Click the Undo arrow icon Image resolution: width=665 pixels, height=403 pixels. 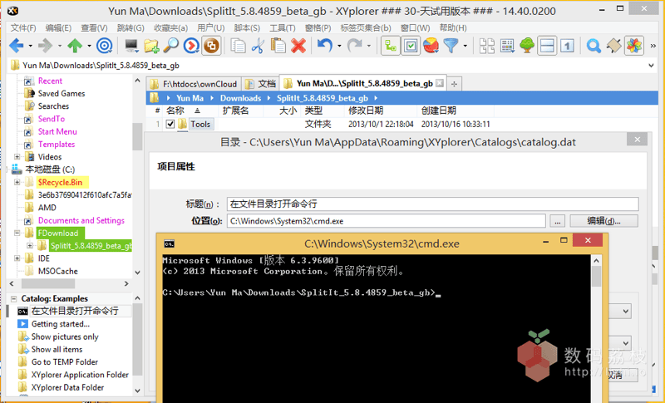coord(325,46)
